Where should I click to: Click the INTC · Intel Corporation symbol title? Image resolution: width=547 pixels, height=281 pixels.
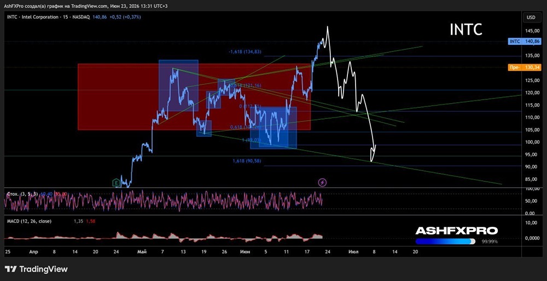point(49,17)
